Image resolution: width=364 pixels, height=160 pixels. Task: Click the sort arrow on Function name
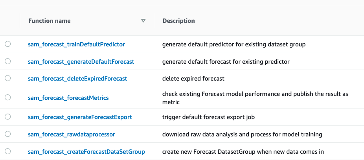[x=143, y=21]
